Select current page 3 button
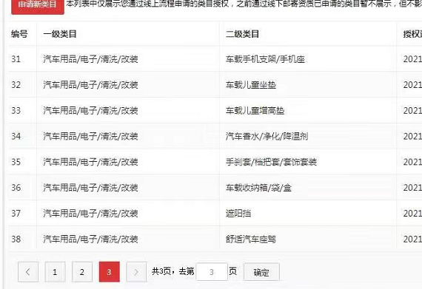This screenshot has width=422, height=289. click(110, 272)
